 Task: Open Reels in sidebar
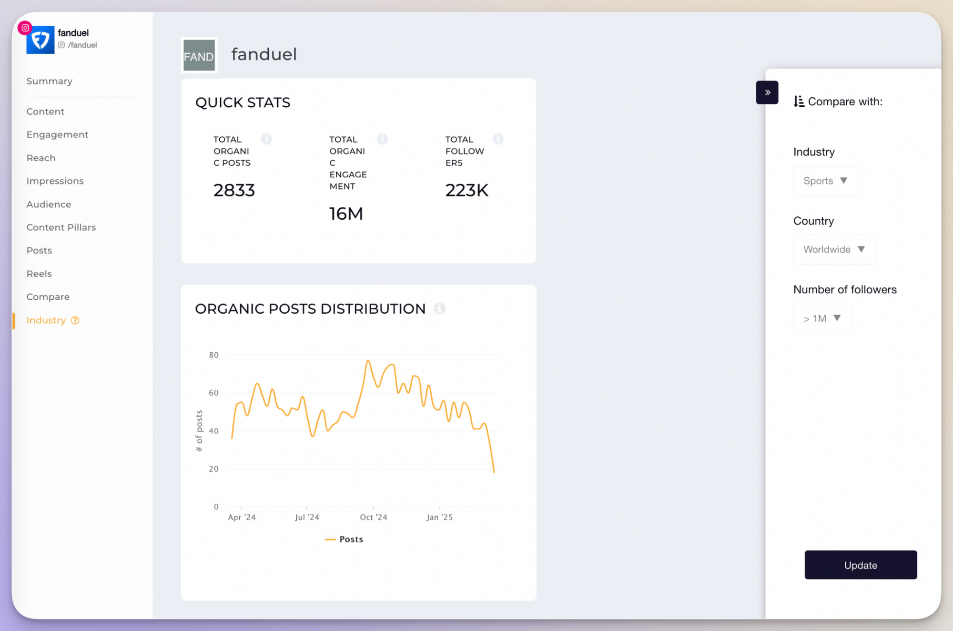39,274
